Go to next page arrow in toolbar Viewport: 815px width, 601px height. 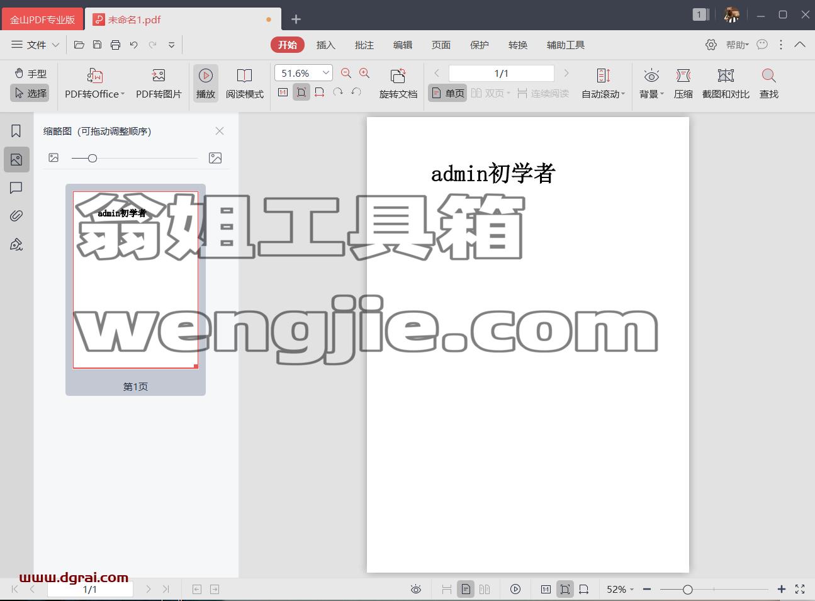coord(566,73)
